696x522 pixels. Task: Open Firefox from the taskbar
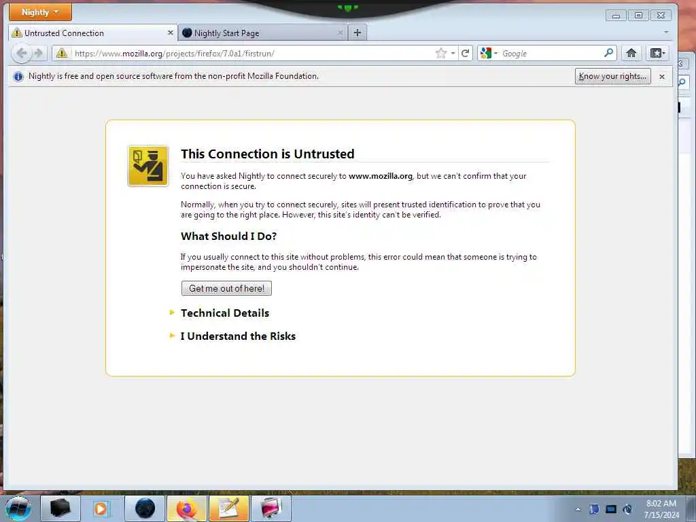pos(187,508)
